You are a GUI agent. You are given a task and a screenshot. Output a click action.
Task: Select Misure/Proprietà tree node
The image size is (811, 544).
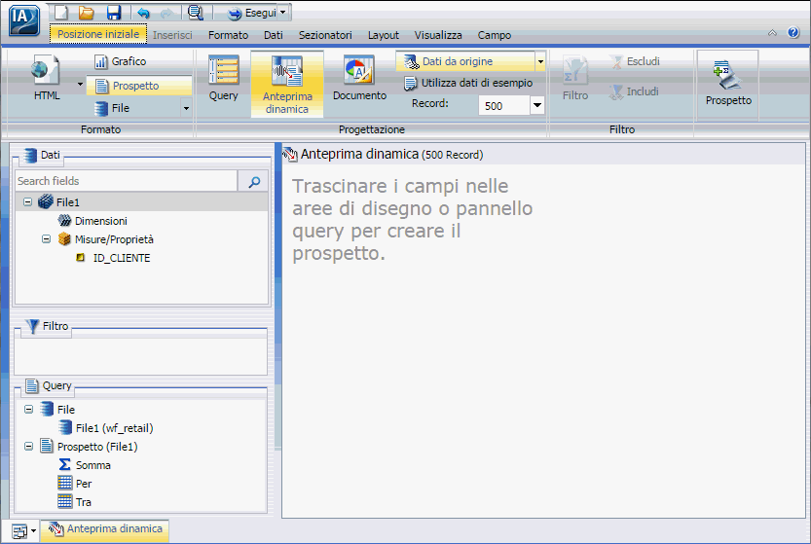click(x=114, y=239)
